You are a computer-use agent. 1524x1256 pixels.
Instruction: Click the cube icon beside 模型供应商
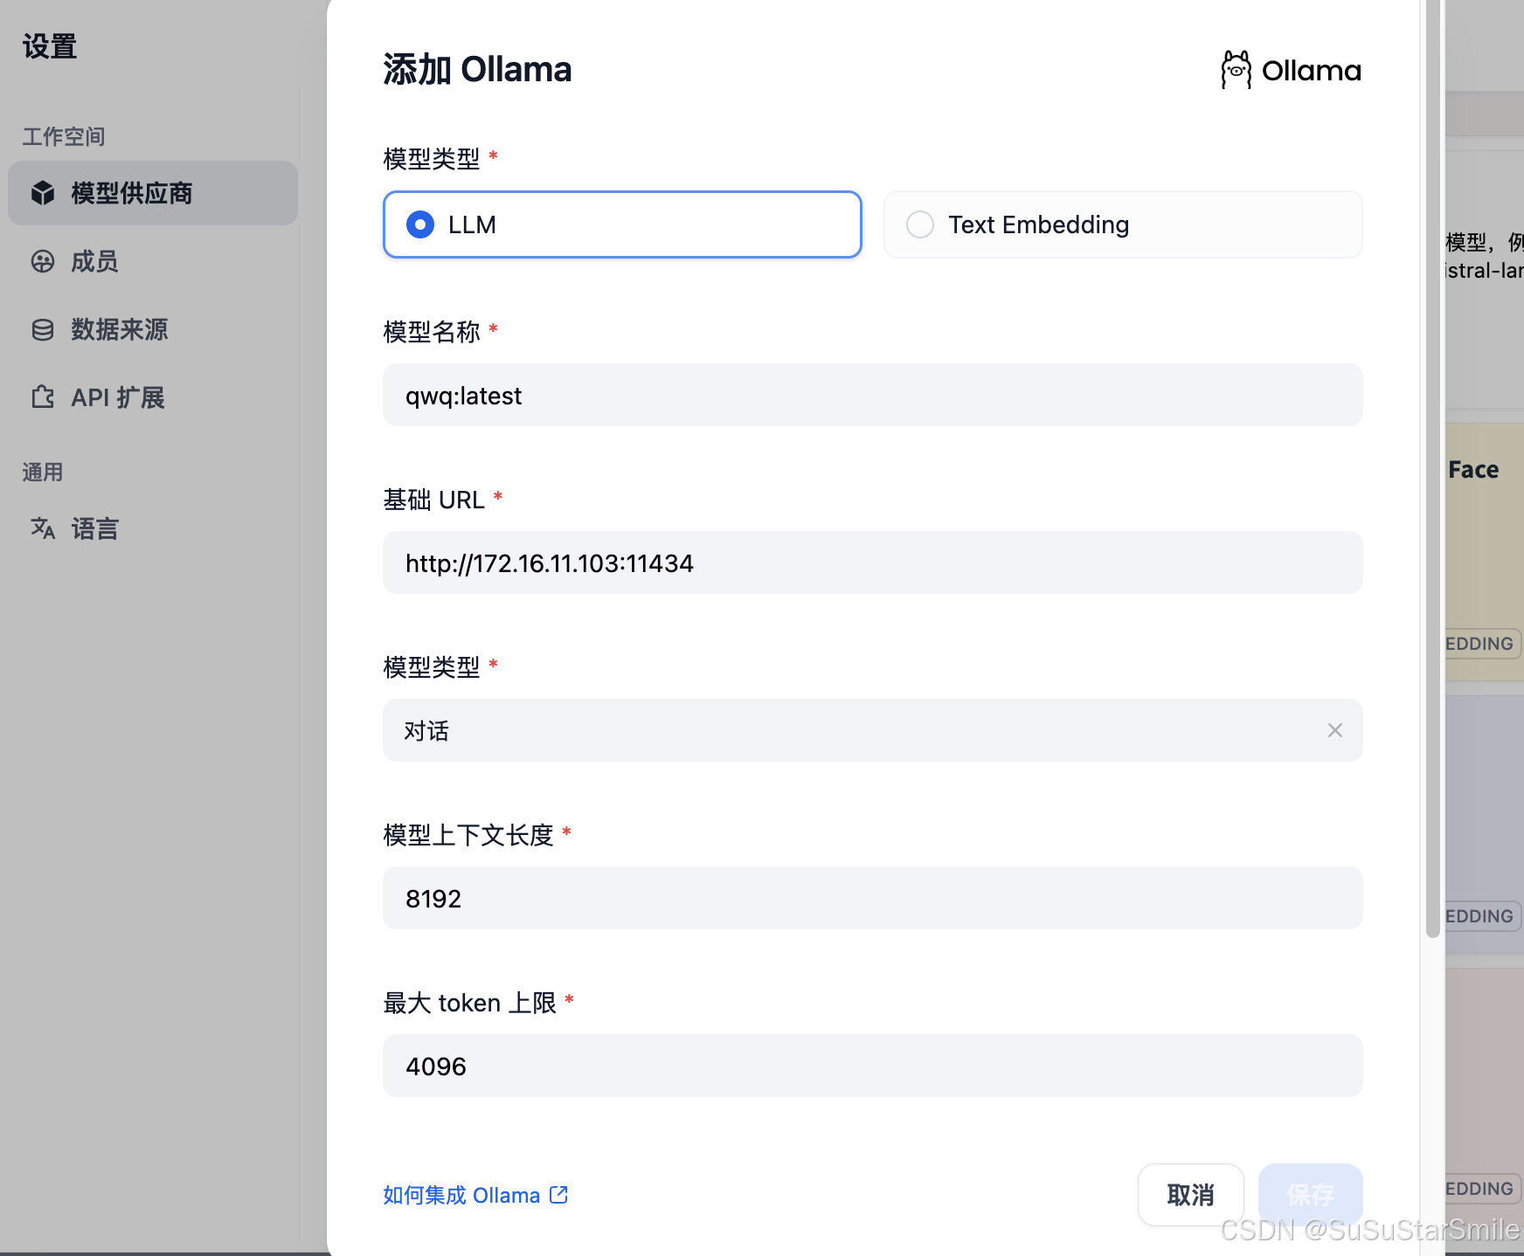click(x=43, y=193)
